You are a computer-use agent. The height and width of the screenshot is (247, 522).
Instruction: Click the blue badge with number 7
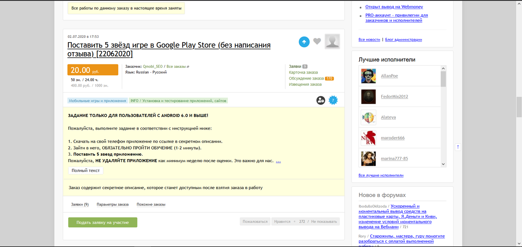(x=333, y=100)
